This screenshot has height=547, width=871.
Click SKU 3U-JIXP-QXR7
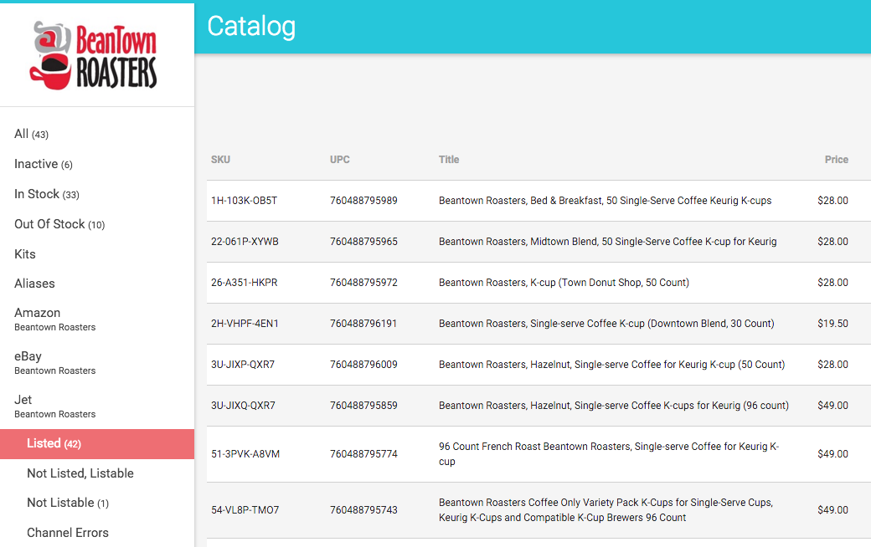pyautogui.click(x=243, y=365)
